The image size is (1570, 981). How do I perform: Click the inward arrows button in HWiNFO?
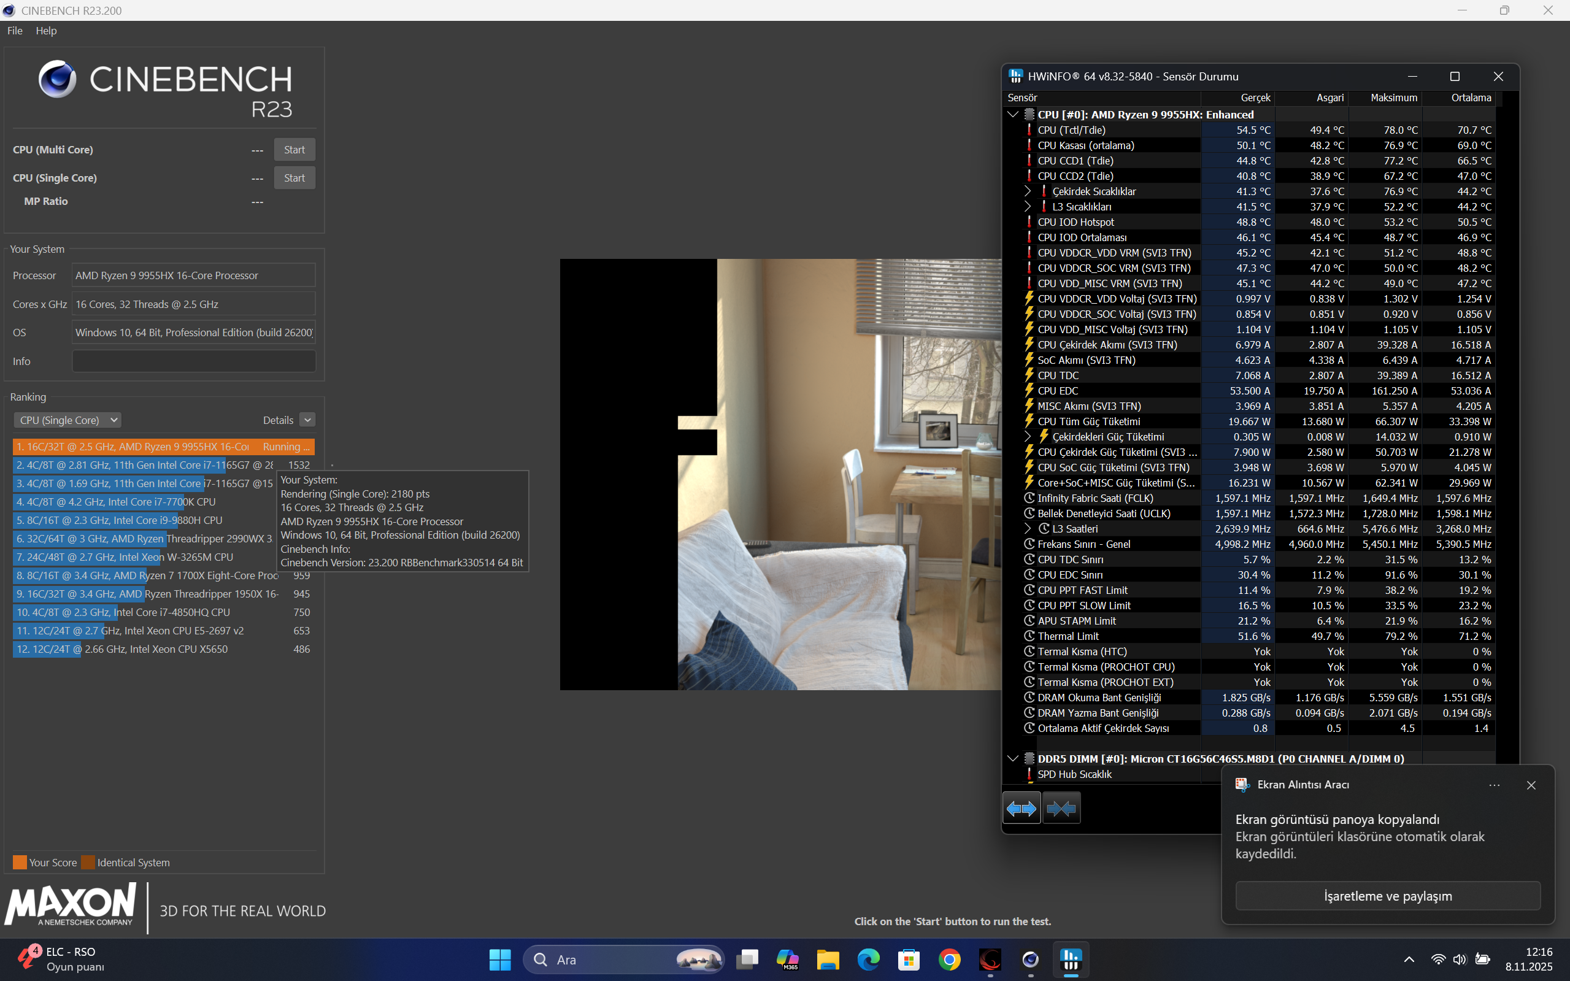pos(1061,809)
